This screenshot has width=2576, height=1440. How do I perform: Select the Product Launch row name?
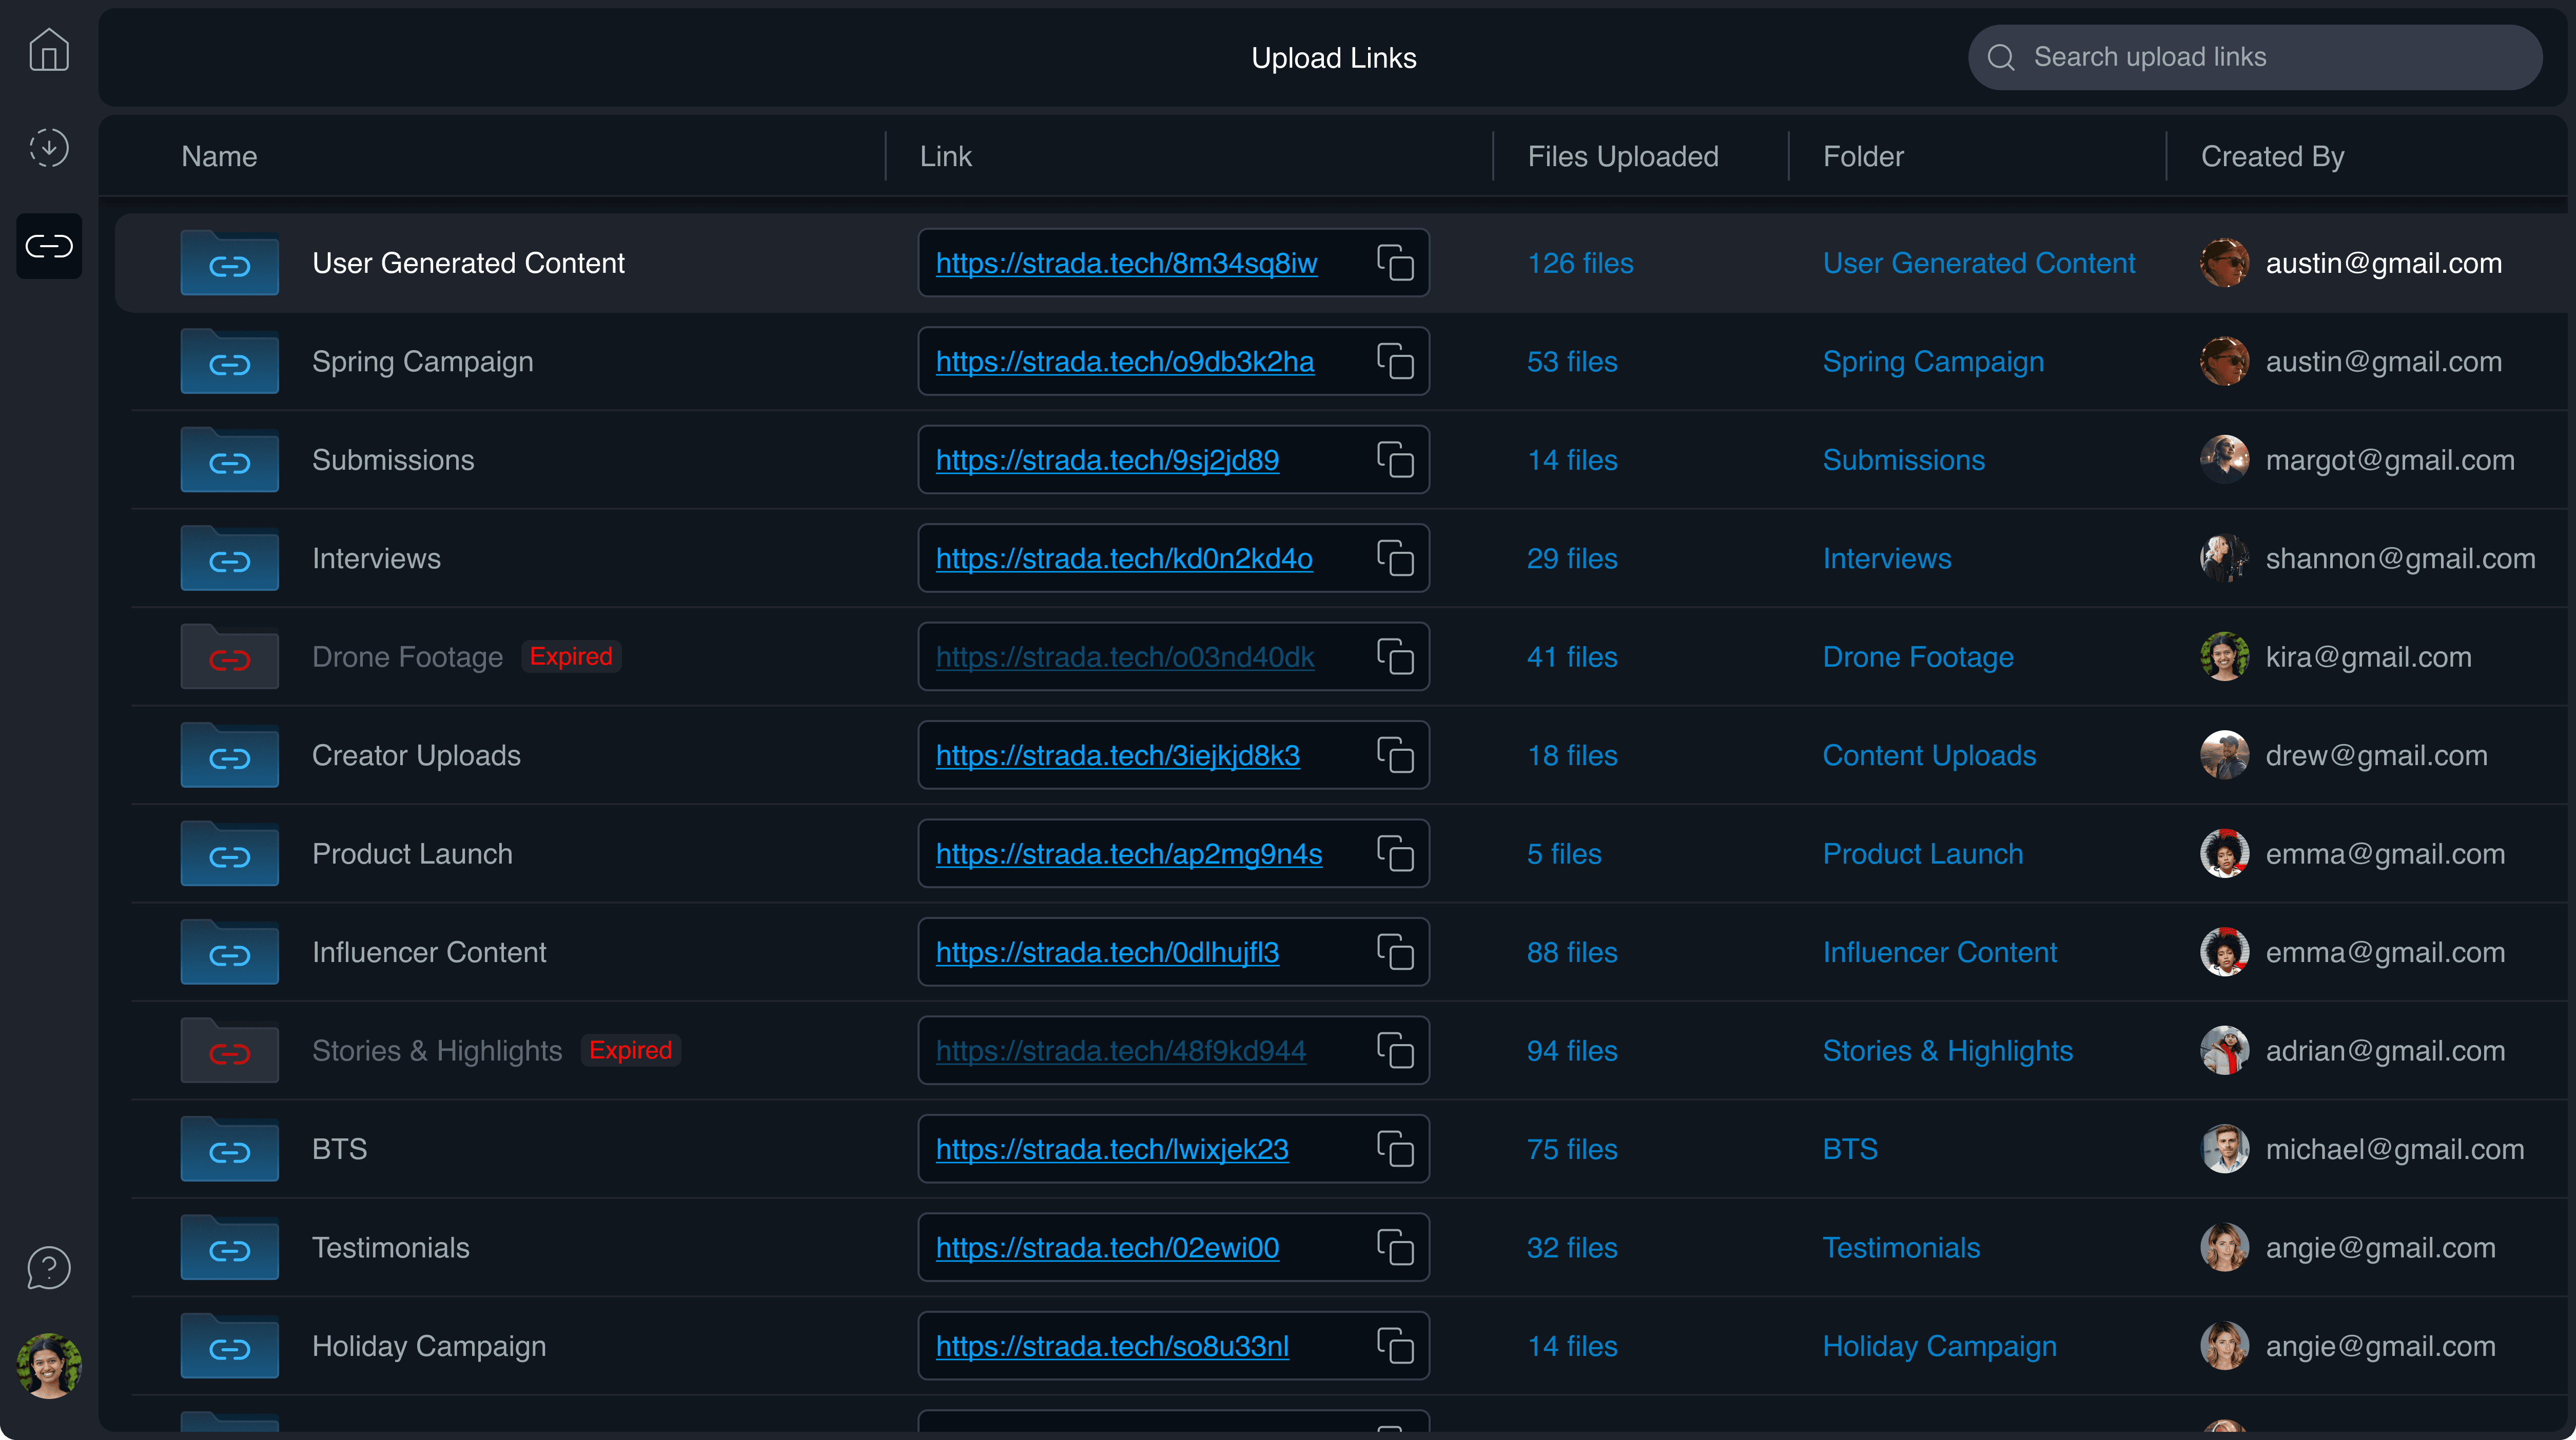click(412, 853)
